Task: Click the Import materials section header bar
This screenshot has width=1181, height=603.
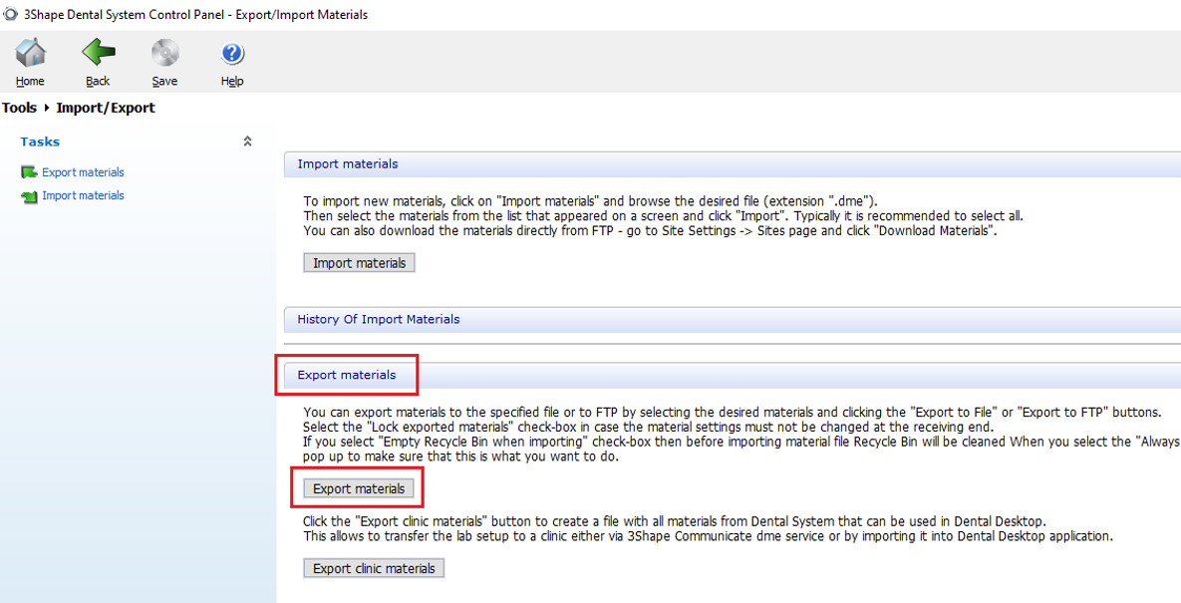Action: 348,164
